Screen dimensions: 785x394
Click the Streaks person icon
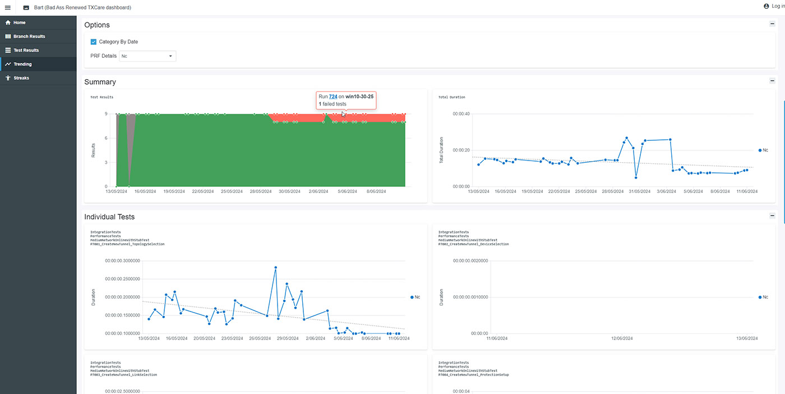click(x=8, y=78)
